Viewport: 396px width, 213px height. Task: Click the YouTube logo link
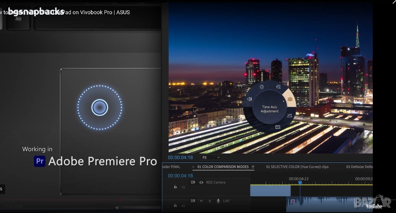tap(374, 206)
